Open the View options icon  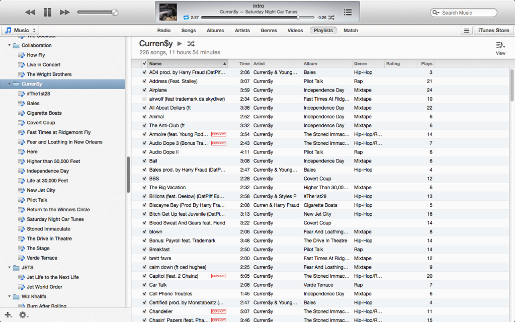pos(500,47)
